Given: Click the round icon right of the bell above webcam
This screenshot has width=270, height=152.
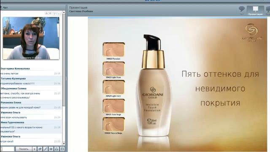Looking at the screenshot, I should coord(50,13).
